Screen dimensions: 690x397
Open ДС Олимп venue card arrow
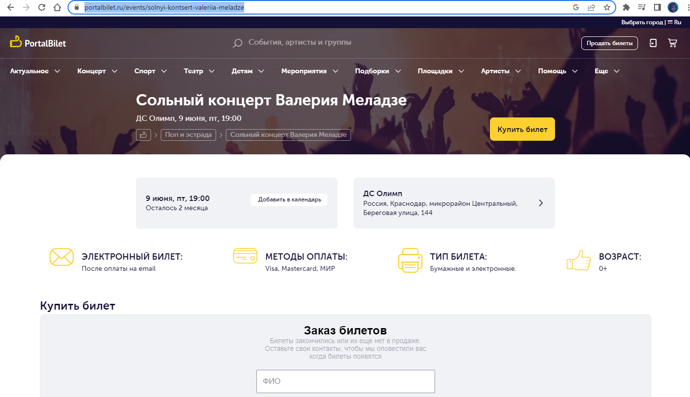pos(541,203)
